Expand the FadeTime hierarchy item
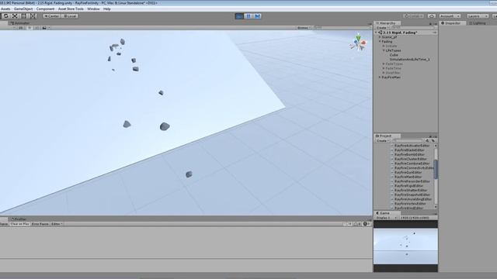The height and width of the screenshot is (279, 497). (x=384, y=68)
